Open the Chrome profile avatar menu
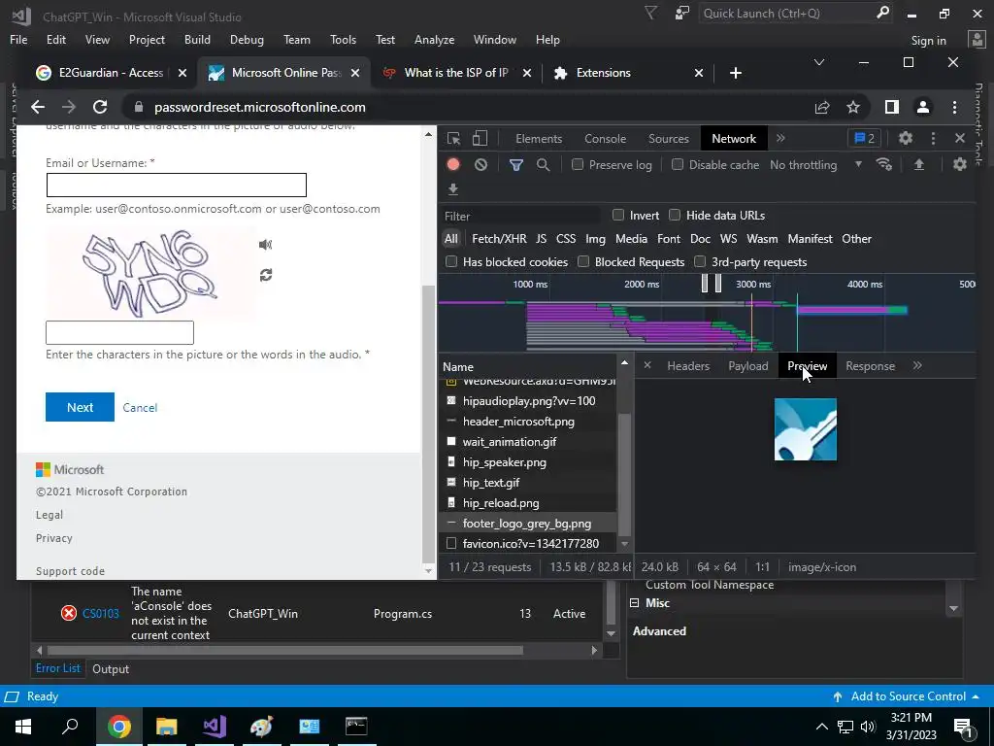994x746 pixels. (923, 107)
